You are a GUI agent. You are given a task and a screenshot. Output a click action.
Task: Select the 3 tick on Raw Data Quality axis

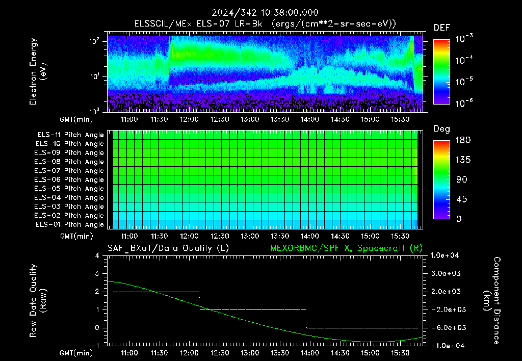[97, 273]
